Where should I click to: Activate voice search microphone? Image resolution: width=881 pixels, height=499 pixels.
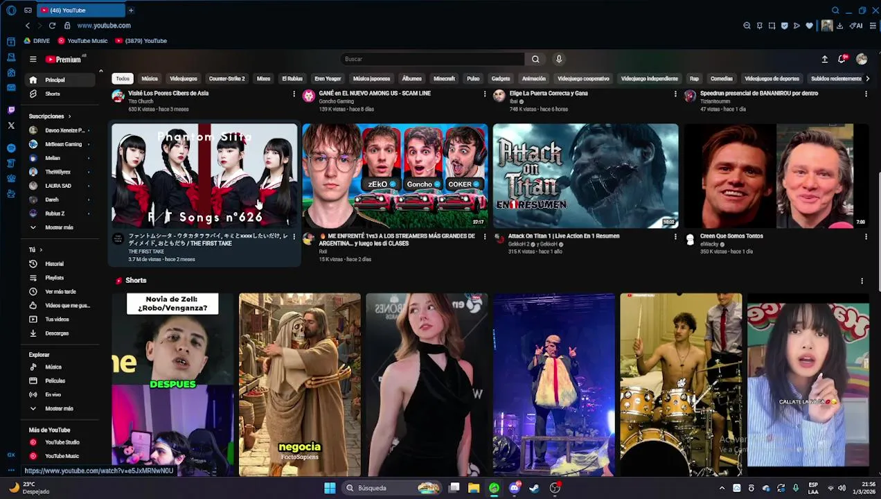click(559, 60)
